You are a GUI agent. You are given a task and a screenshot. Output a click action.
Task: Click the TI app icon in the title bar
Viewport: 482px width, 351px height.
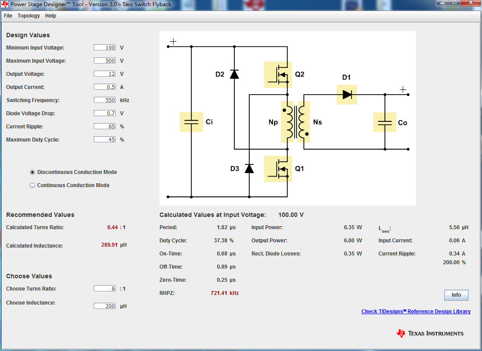[x=5, y=4]
